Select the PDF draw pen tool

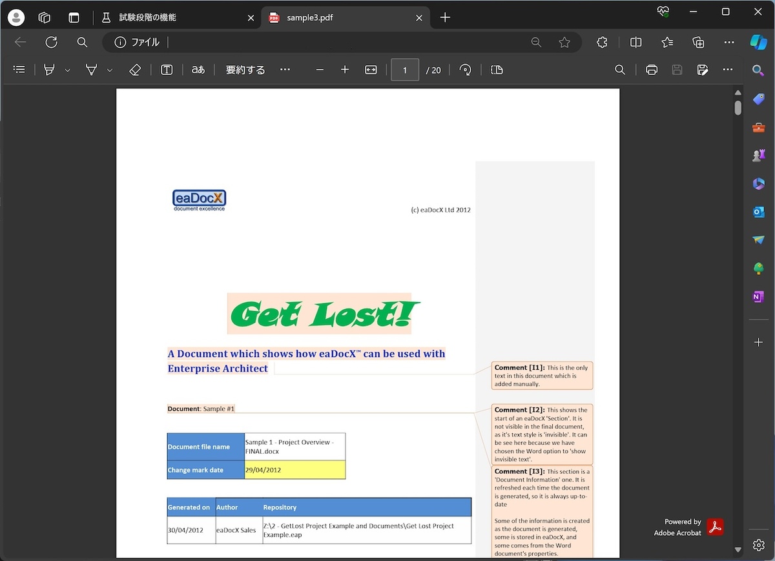point(91,70)
